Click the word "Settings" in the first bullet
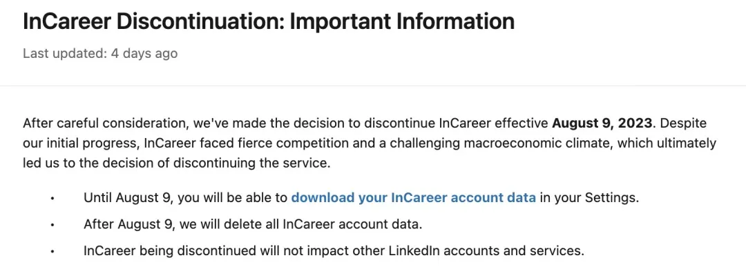Image resolution: width=746 pixels, height=278 pixels. [x=610, y=197]
